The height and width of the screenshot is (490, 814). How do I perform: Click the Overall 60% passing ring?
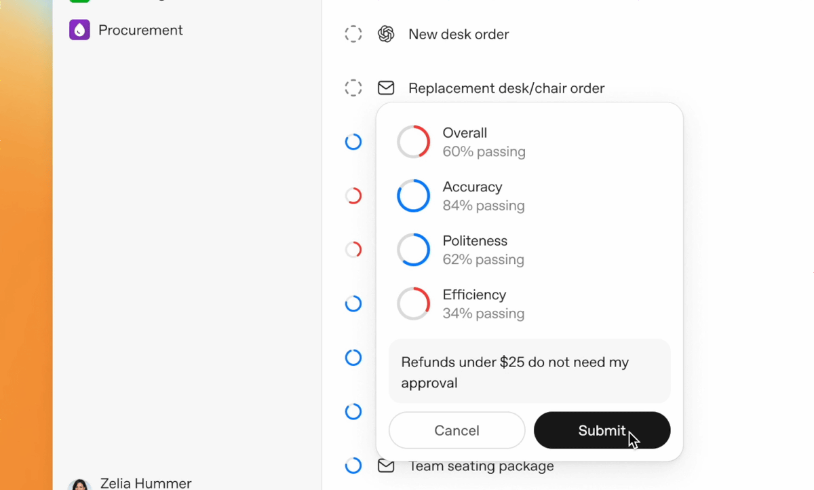[x=413, y=142]
